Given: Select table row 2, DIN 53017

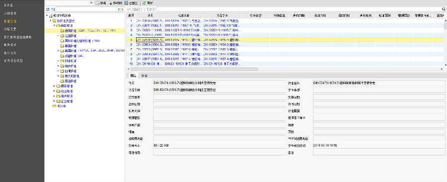Looking at the screenshot, I should click(x=285, y=25).
